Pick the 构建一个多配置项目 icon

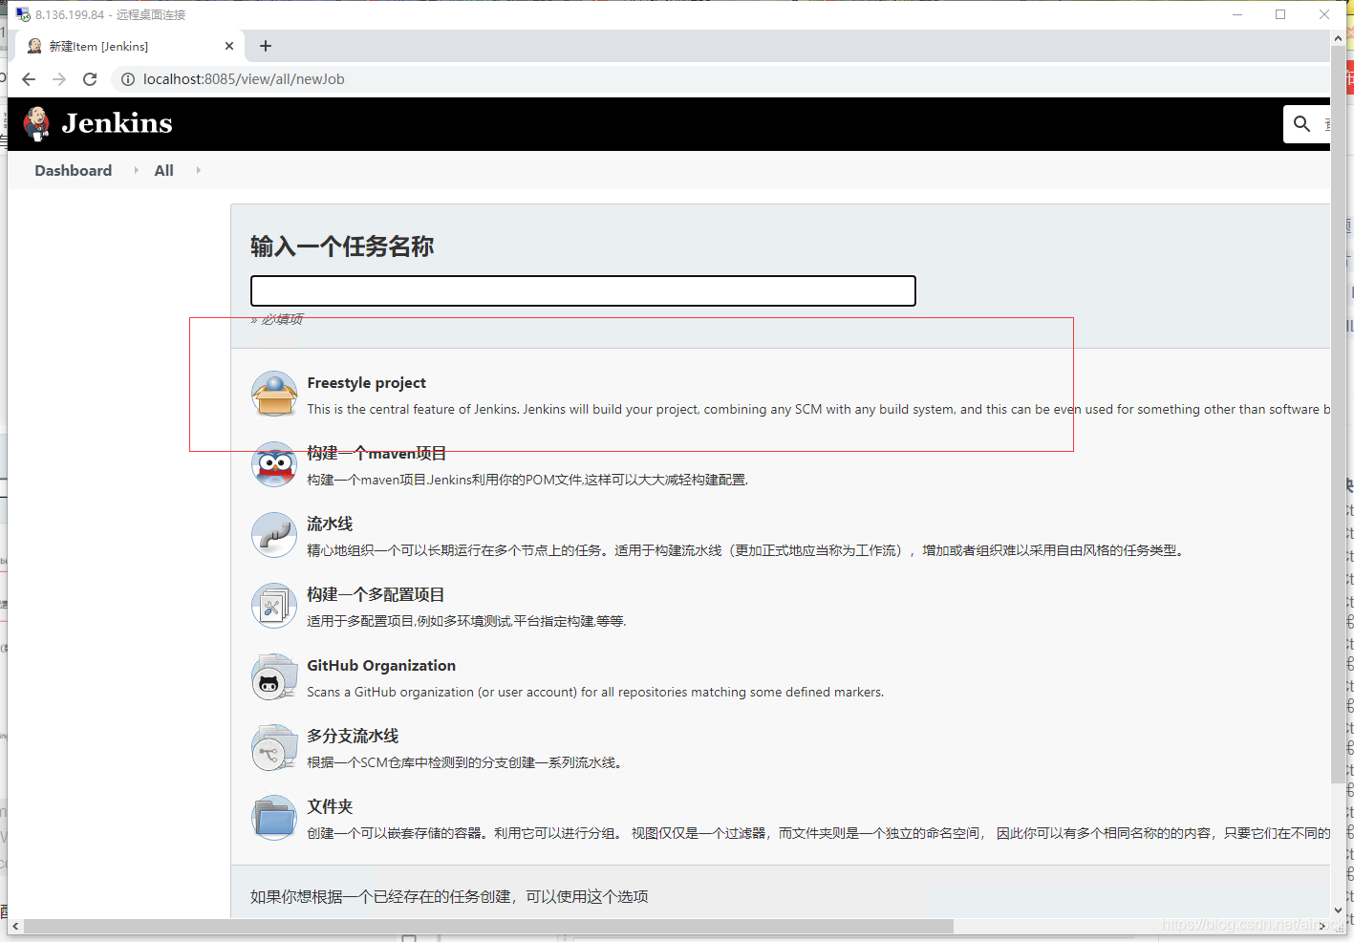(274, 606)
